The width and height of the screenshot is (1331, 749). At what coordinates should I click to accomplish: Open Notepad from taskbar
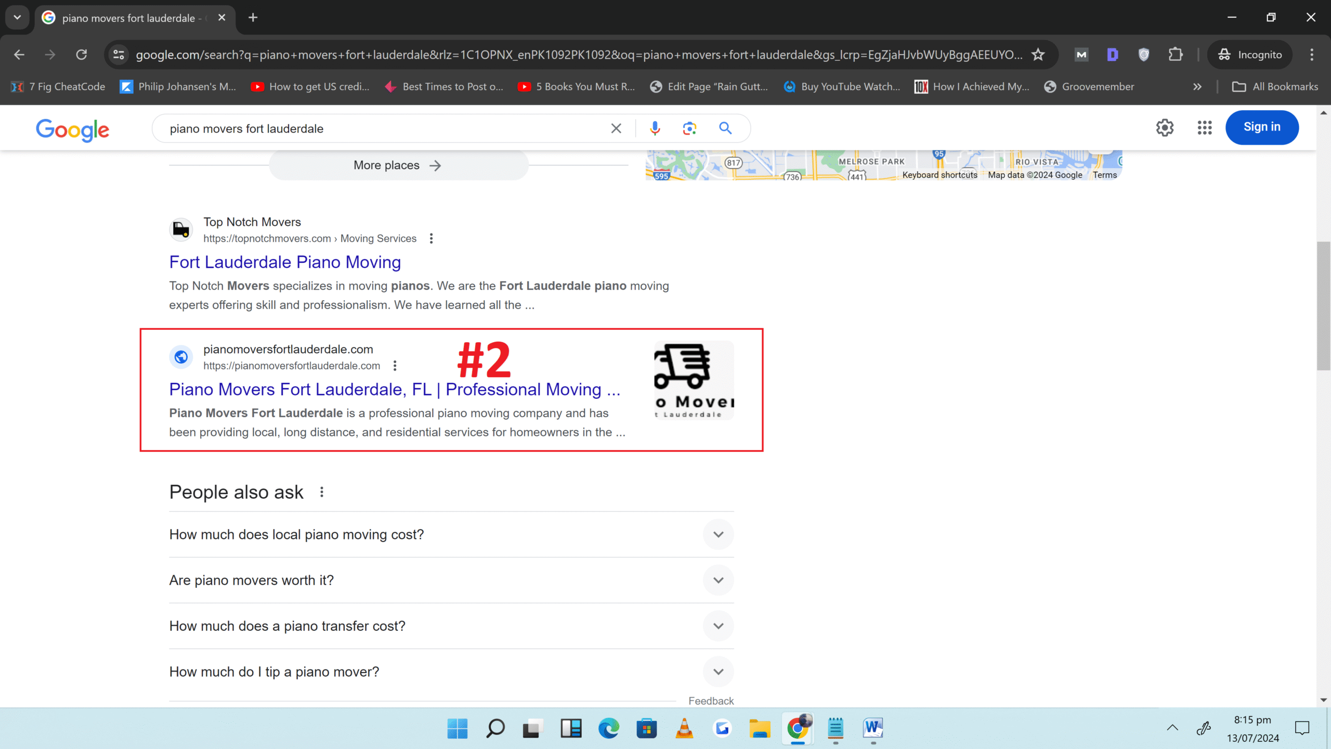tap(836, 728)
